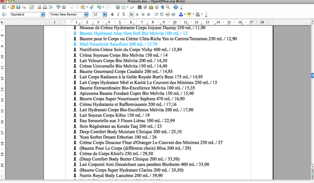Apply the Font Color swatch
This screenshot has height=183, width=314.
pyautogui.click(x=181, y=14)
